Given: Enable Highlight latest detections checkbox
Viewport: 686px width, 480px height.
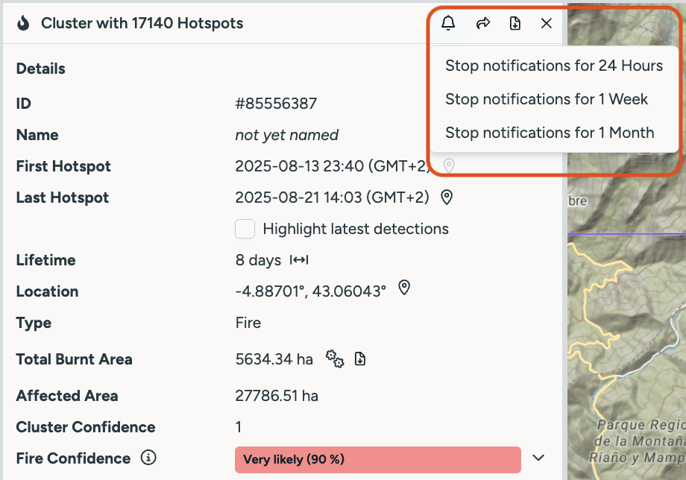Looking at the screenshot, I should [245, 229].
